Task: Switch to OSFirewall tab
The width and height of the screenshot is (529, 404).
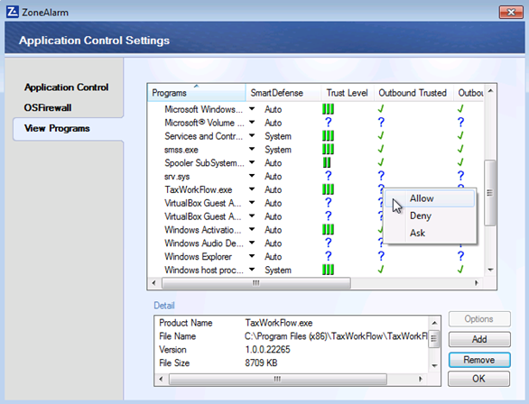Action: point(48,108)
